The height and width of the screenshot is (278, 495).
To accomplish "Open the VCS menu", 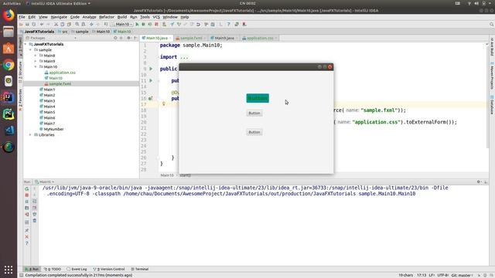I will [156, 17].
